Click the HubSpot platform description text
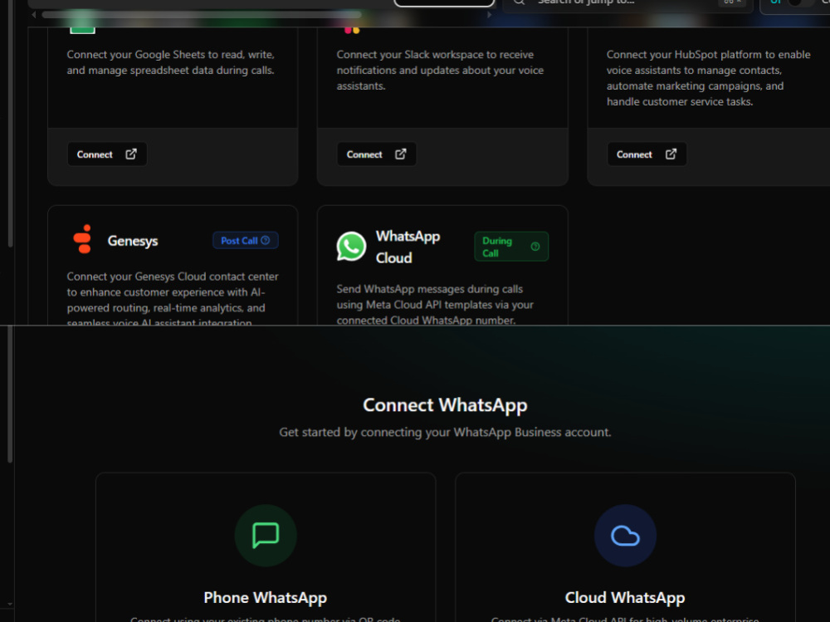The height and width of the screenshot is (622, 830). pos(708,78)
